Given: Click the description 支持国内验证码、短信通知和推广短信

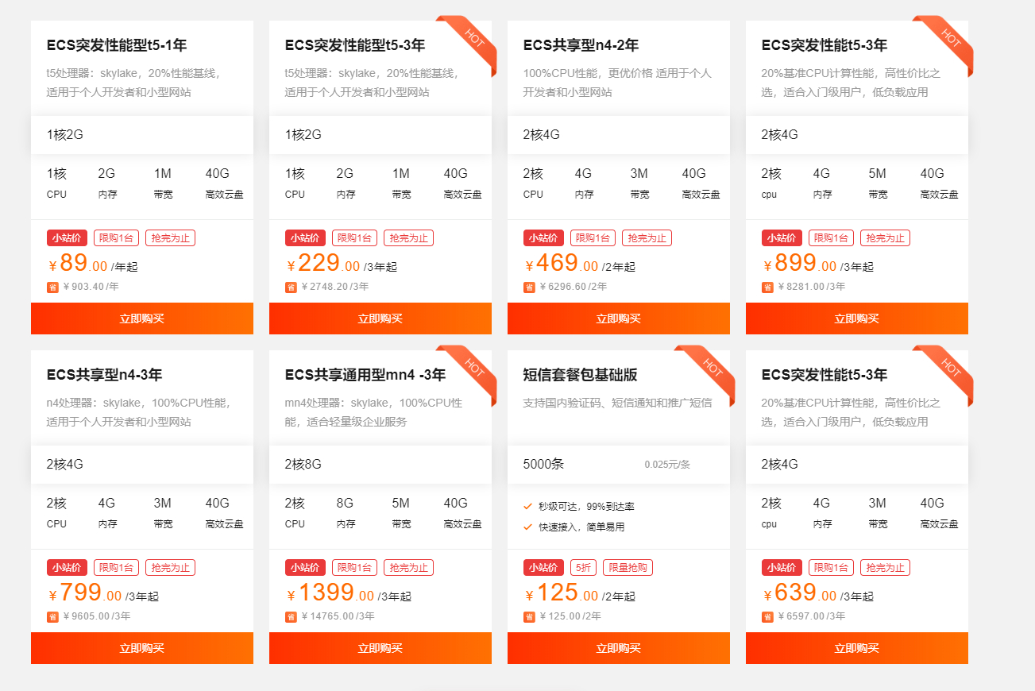Looking at the screenshot, I should (x=617, y=403).
